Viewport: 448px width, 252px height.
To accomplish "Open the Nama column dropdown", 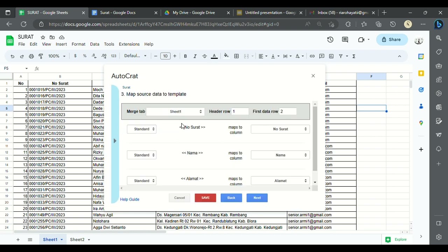I will [x=280, y=155].
